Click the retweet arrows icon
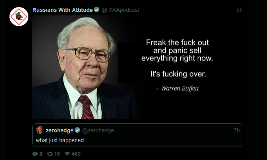This screenshot has width=267, height=160. [50, 154]
